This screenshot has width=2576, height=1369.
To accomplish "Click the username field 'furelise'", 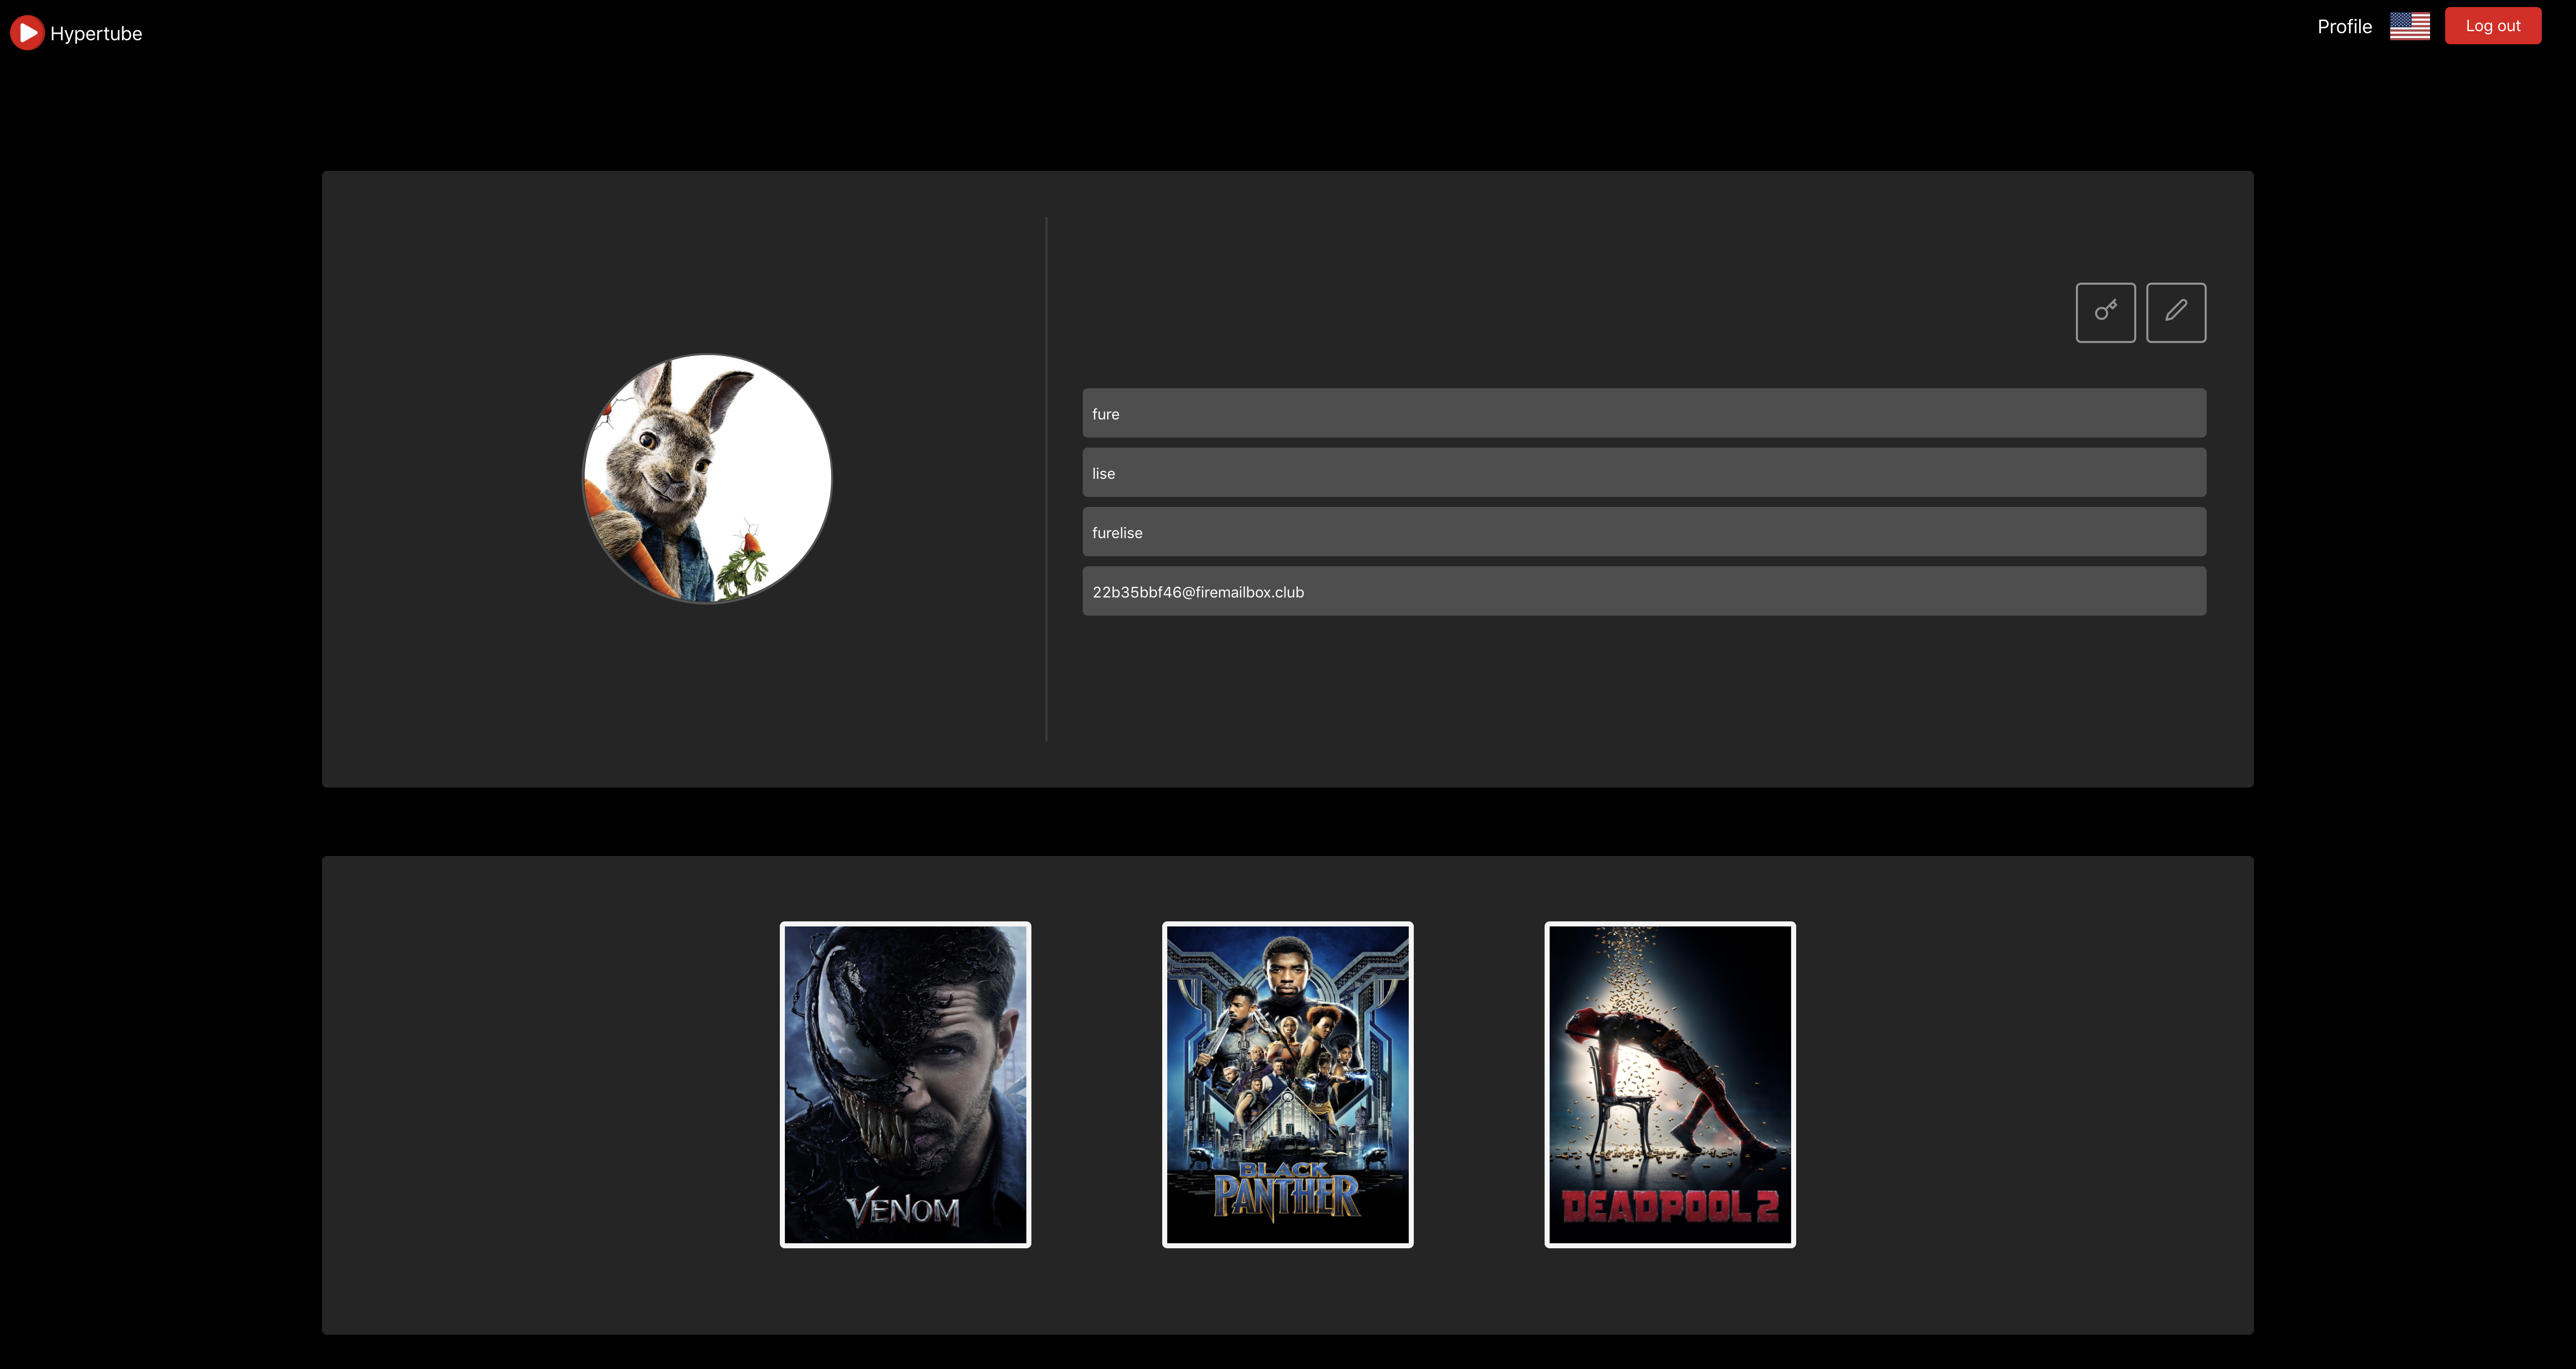I will click(x=1643, y=533).
